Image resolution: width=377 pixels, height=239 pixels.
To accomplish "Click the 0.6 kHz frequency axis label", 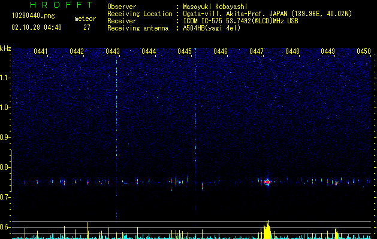I will point(5,227).
